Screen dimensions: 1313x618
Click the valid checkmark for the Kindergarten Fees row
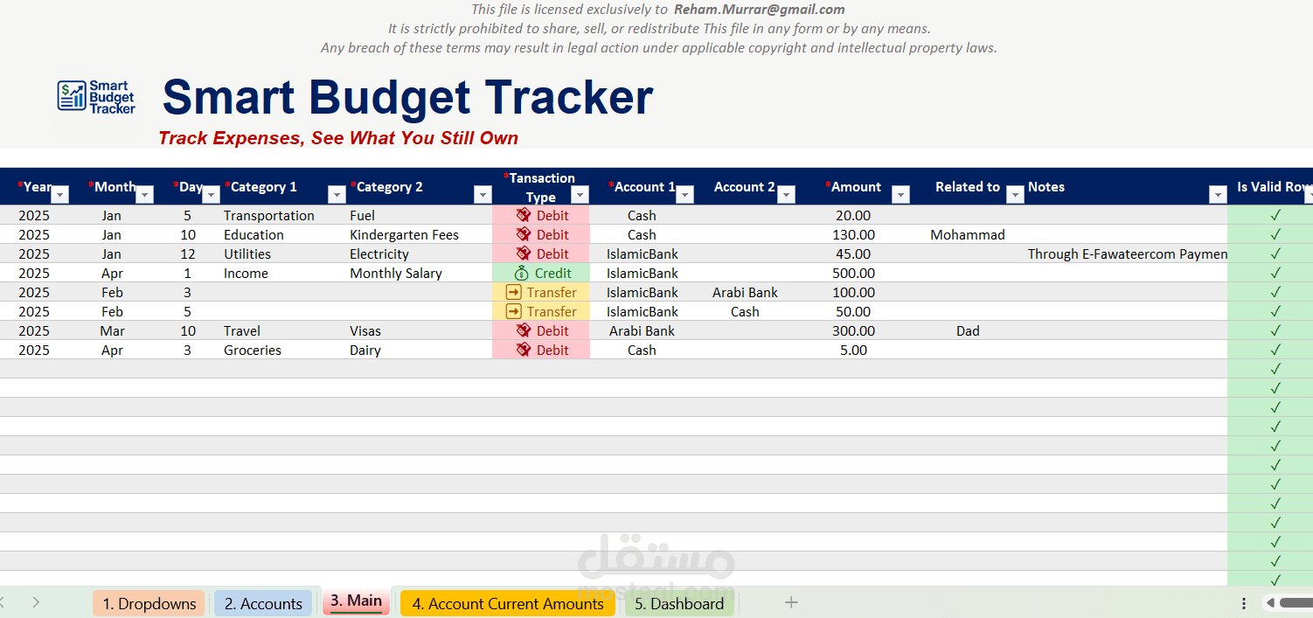point(1275,234)
